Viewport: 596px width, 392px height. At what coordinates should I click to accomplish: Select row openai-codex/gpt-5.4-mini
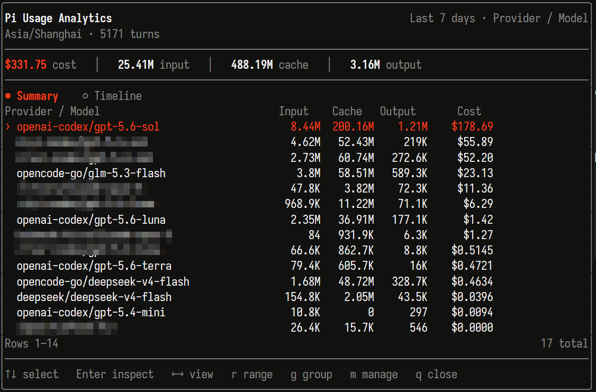coord(249,312)
